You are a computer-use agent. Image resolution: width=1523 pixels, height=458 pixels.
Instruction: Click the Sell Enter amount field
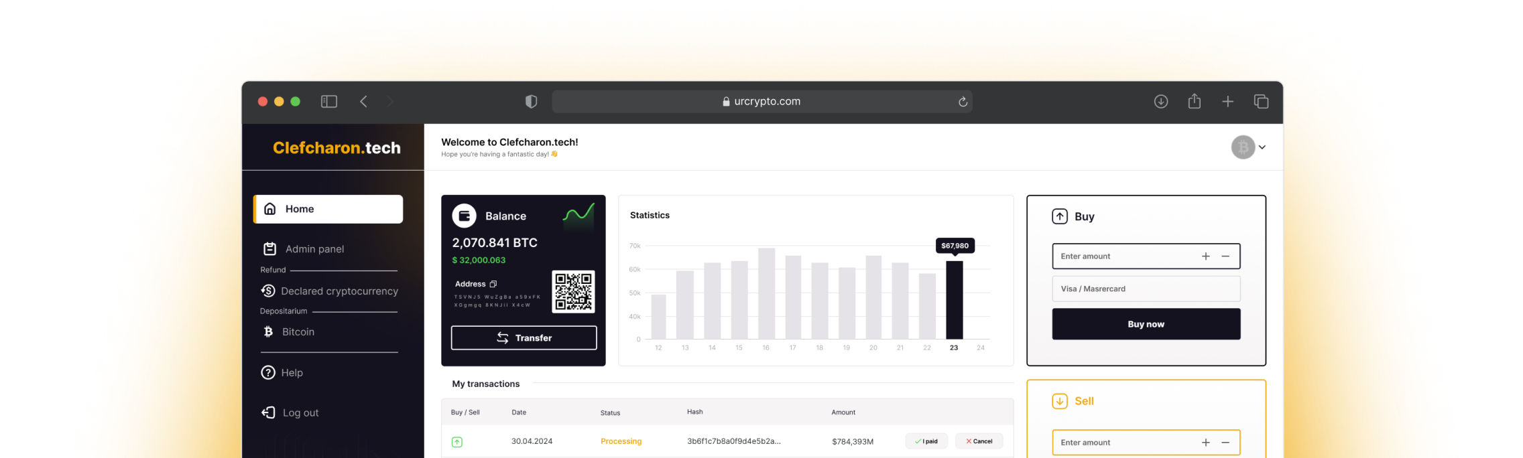tap(1146, 443)
